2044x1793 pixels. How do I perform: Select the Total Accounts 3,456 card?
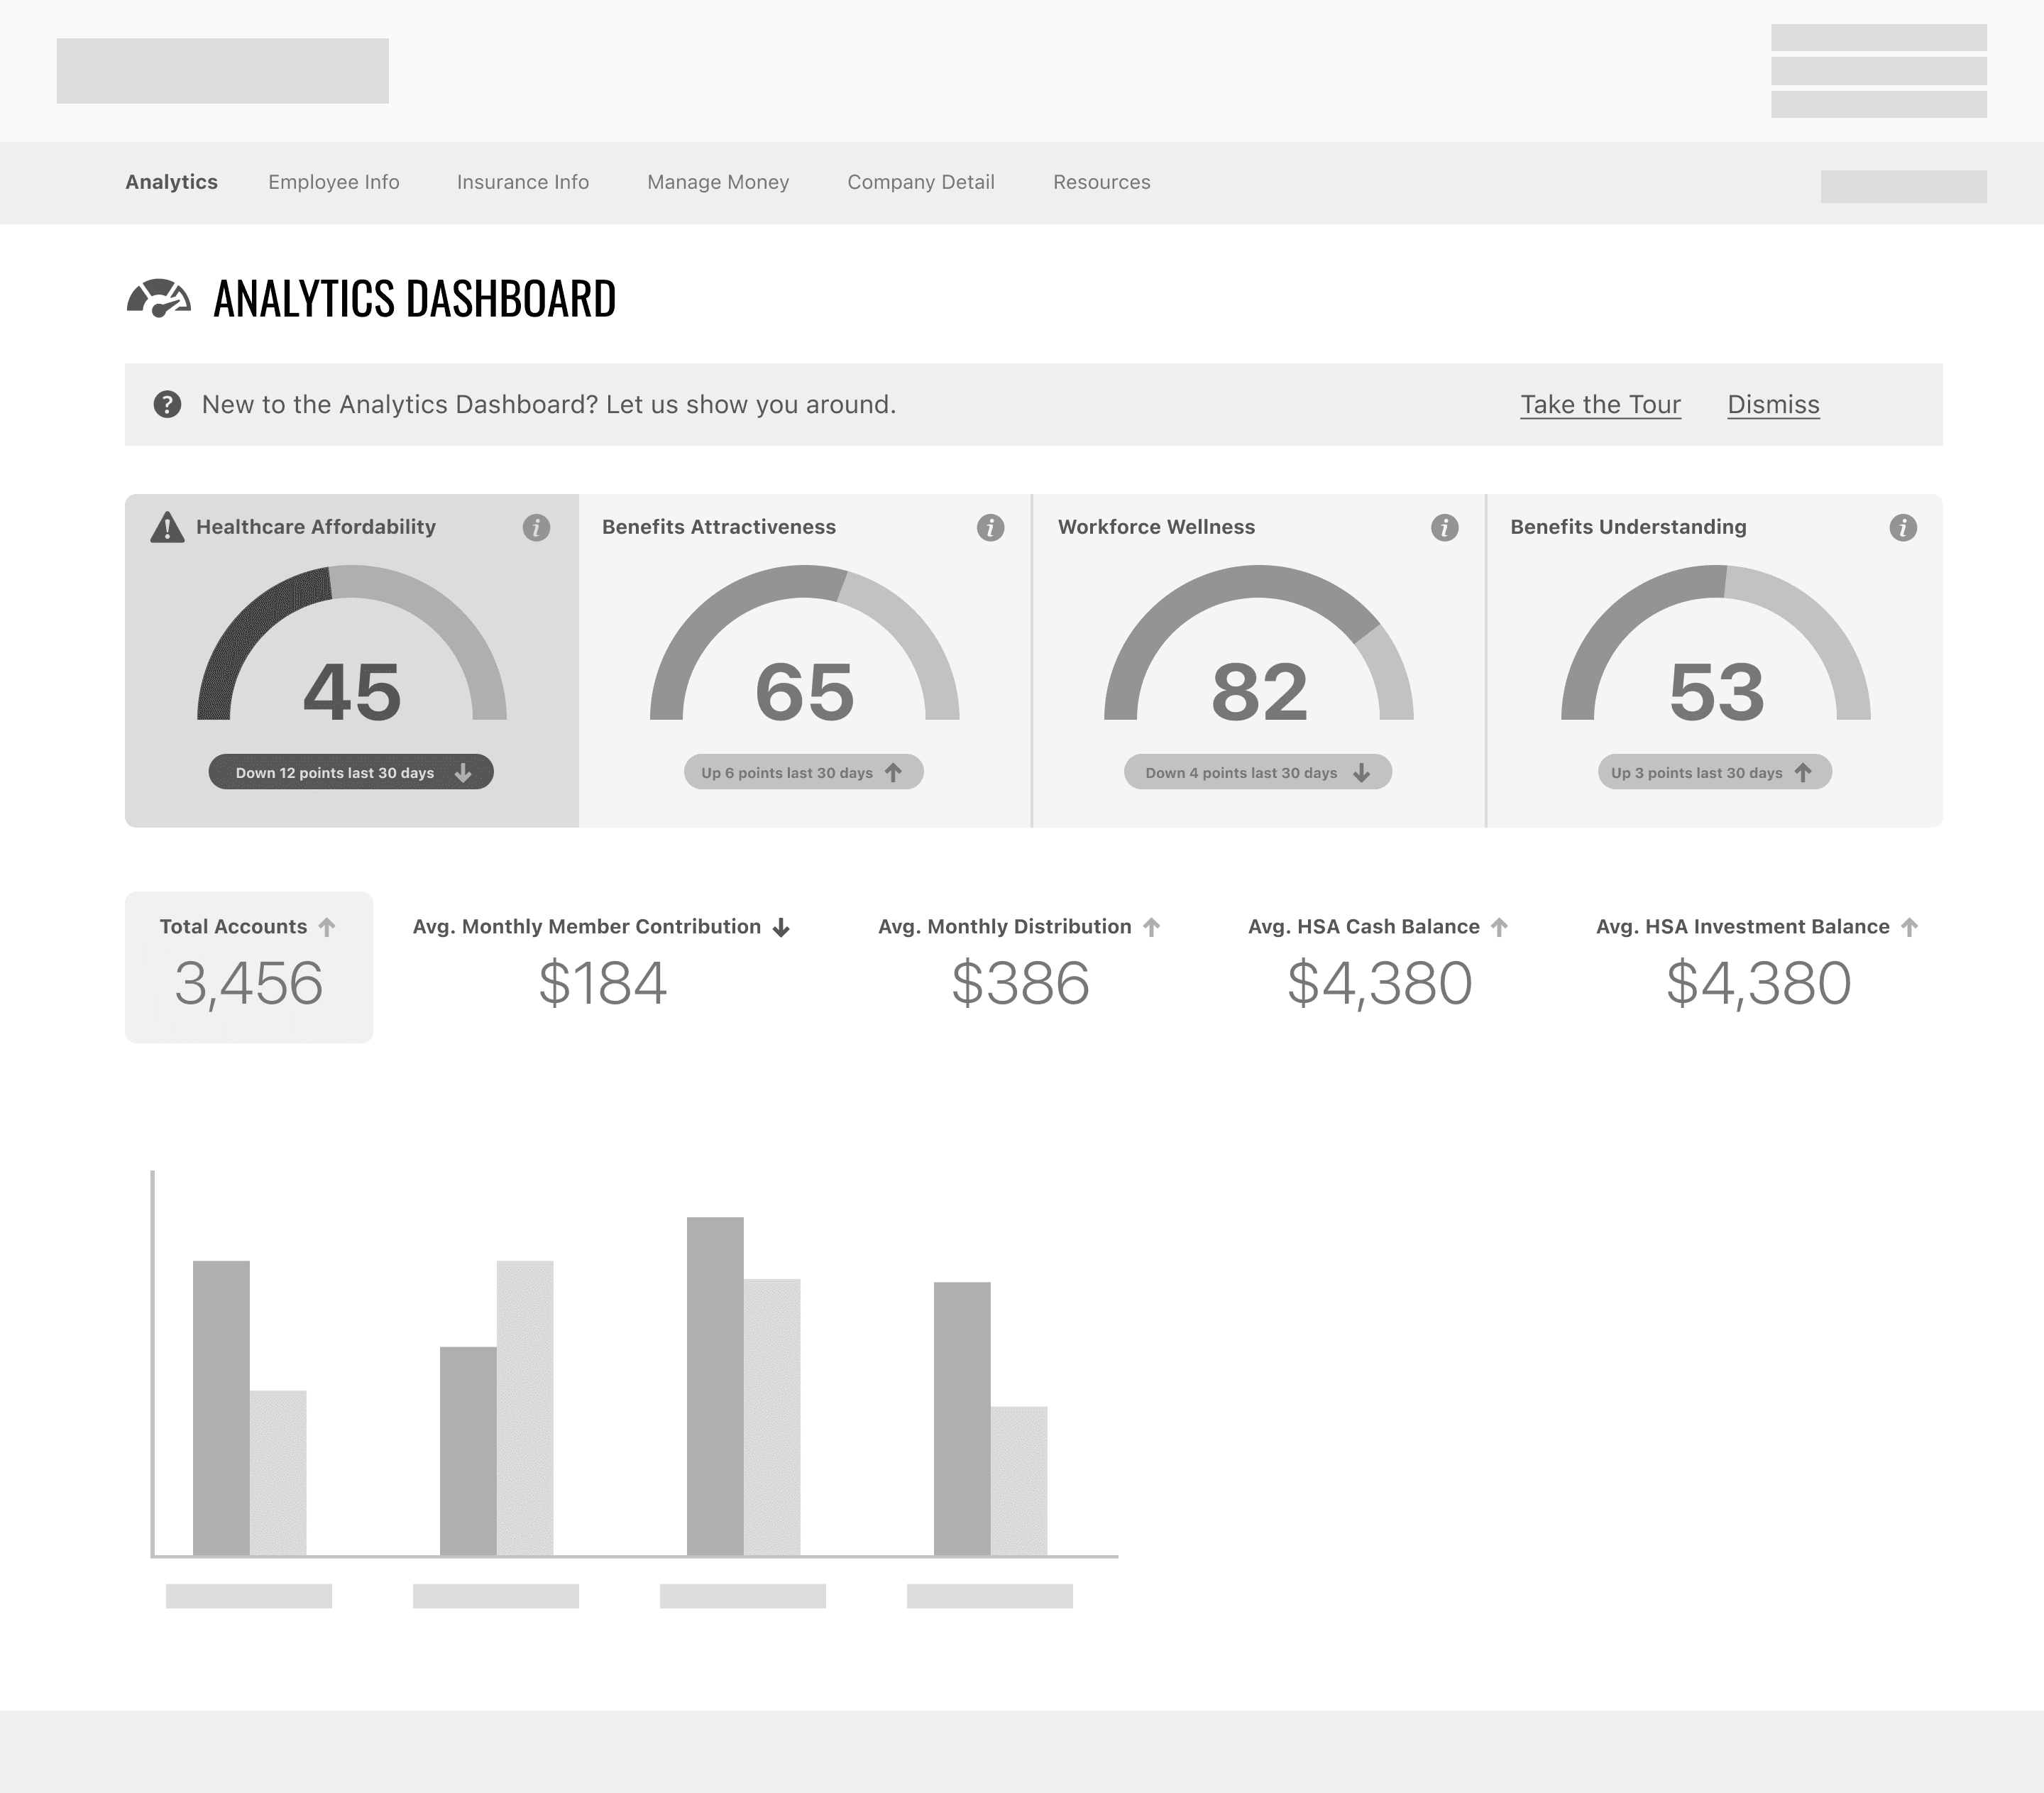tap(249, 967)
